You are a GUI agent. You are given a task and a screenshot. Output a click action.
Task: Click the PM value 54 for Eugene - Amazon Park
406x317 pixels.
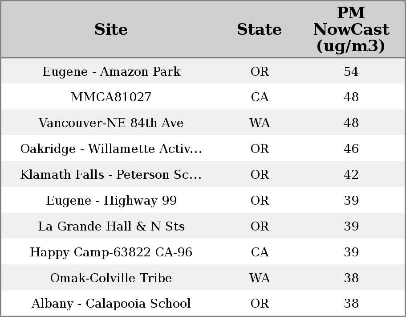[351, 72]
